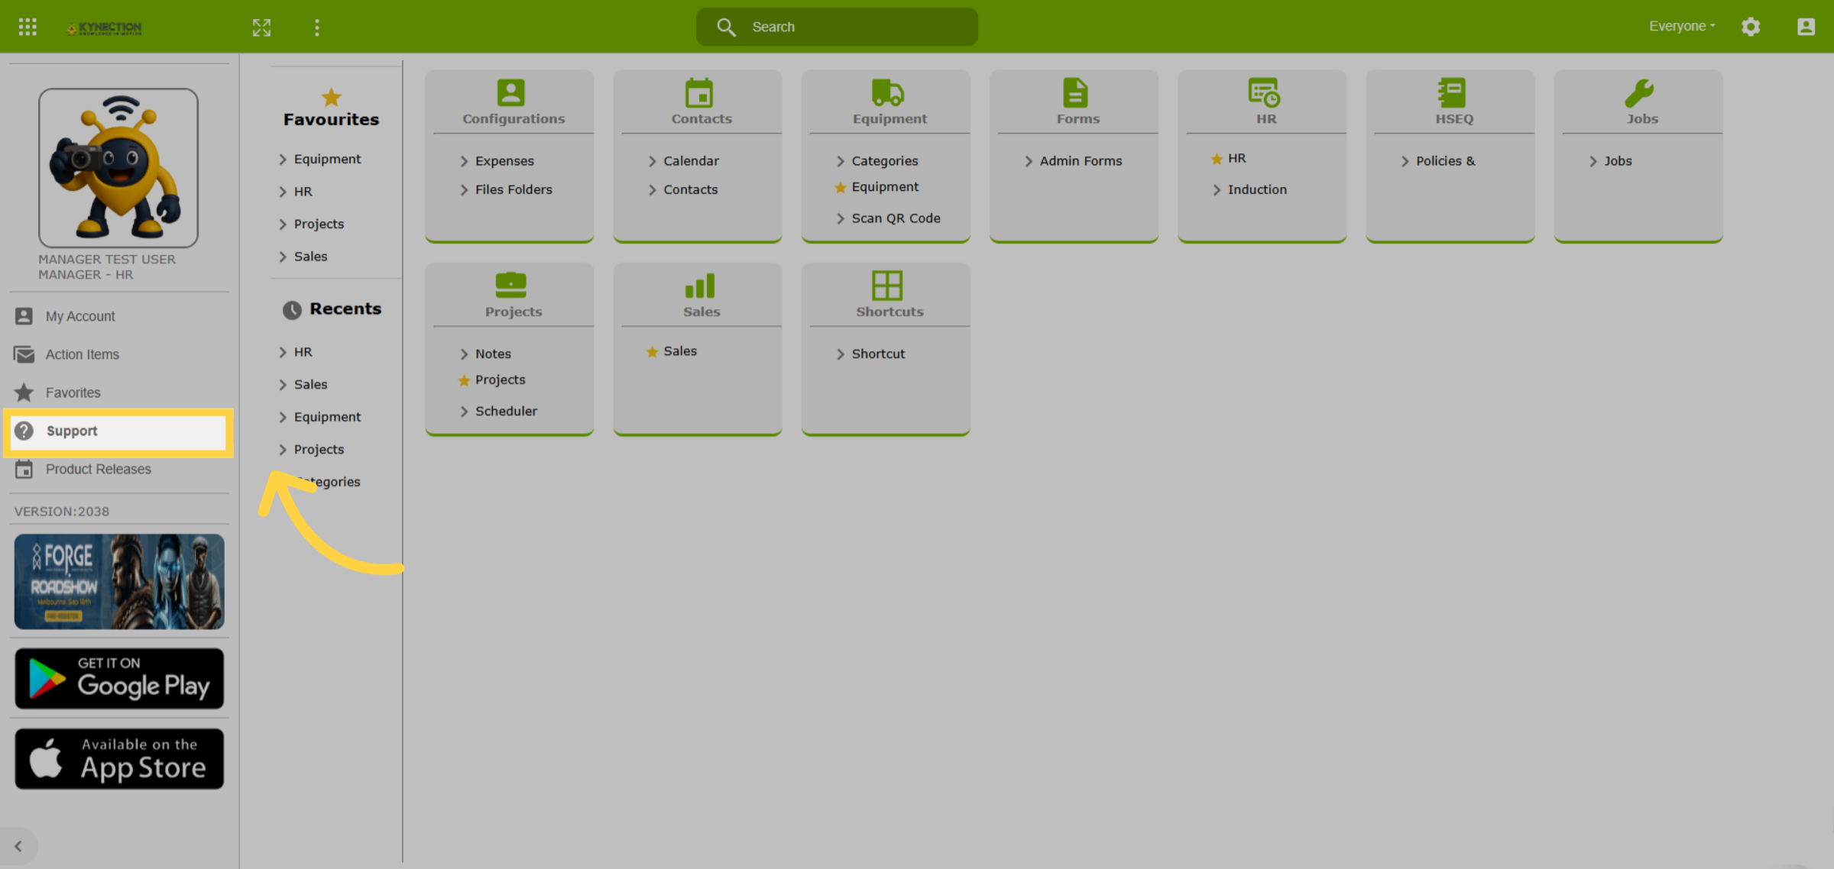
Task: Open settings gear icon
Action: coord(1751,27)
